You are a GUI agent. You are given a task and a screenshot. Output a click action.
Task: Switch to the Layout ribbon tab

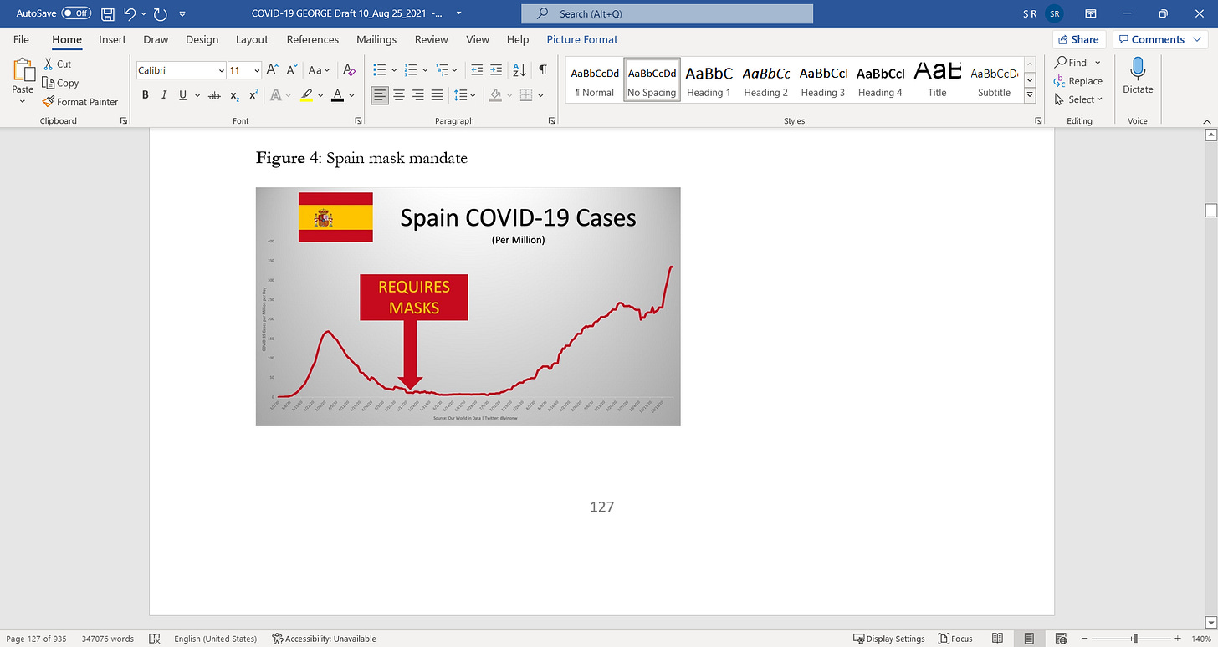coord(252,39)
